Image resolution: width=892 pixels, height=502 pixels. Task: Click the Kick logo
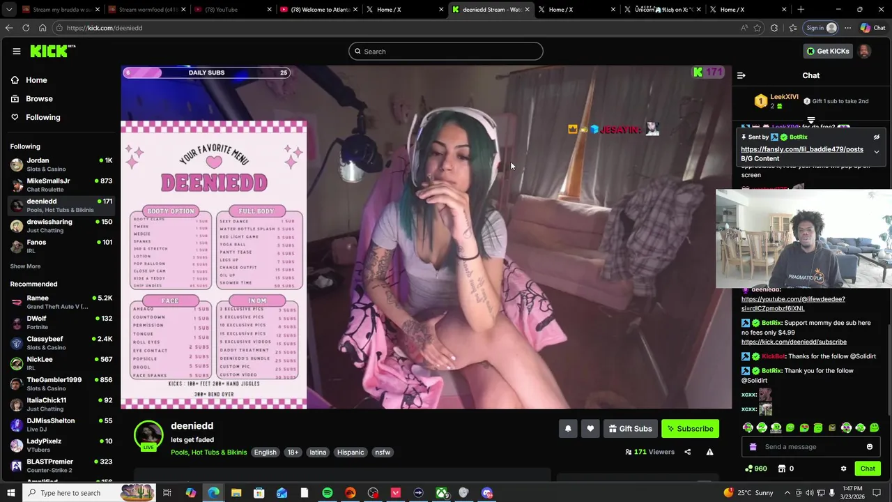(52, 51)
